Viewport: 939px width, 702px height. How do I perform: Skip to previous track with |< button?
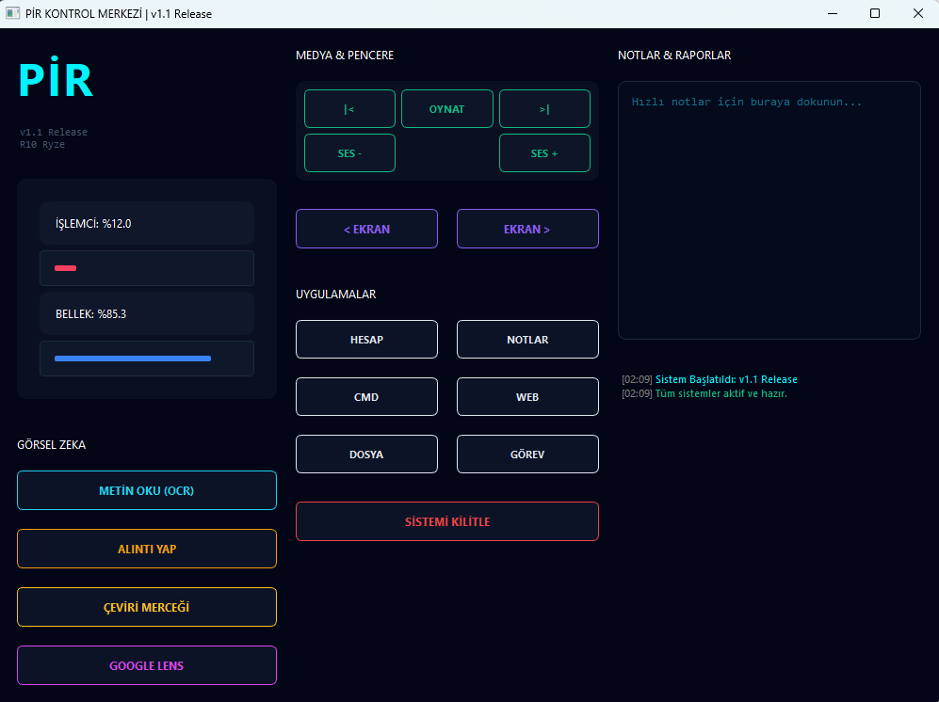pos(349,109)
